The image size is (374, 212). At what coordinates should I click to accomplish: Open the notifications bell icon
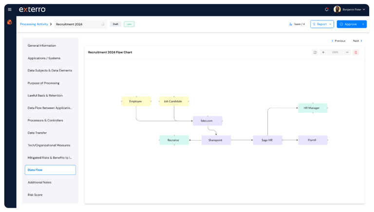point(327,9)
